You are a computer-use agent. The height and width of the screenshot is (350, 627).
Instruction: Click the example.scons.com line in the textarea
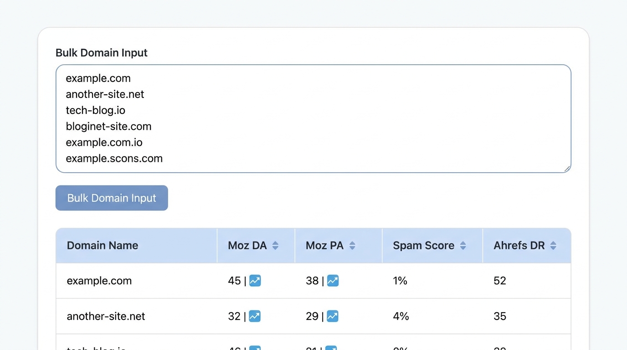114,158
